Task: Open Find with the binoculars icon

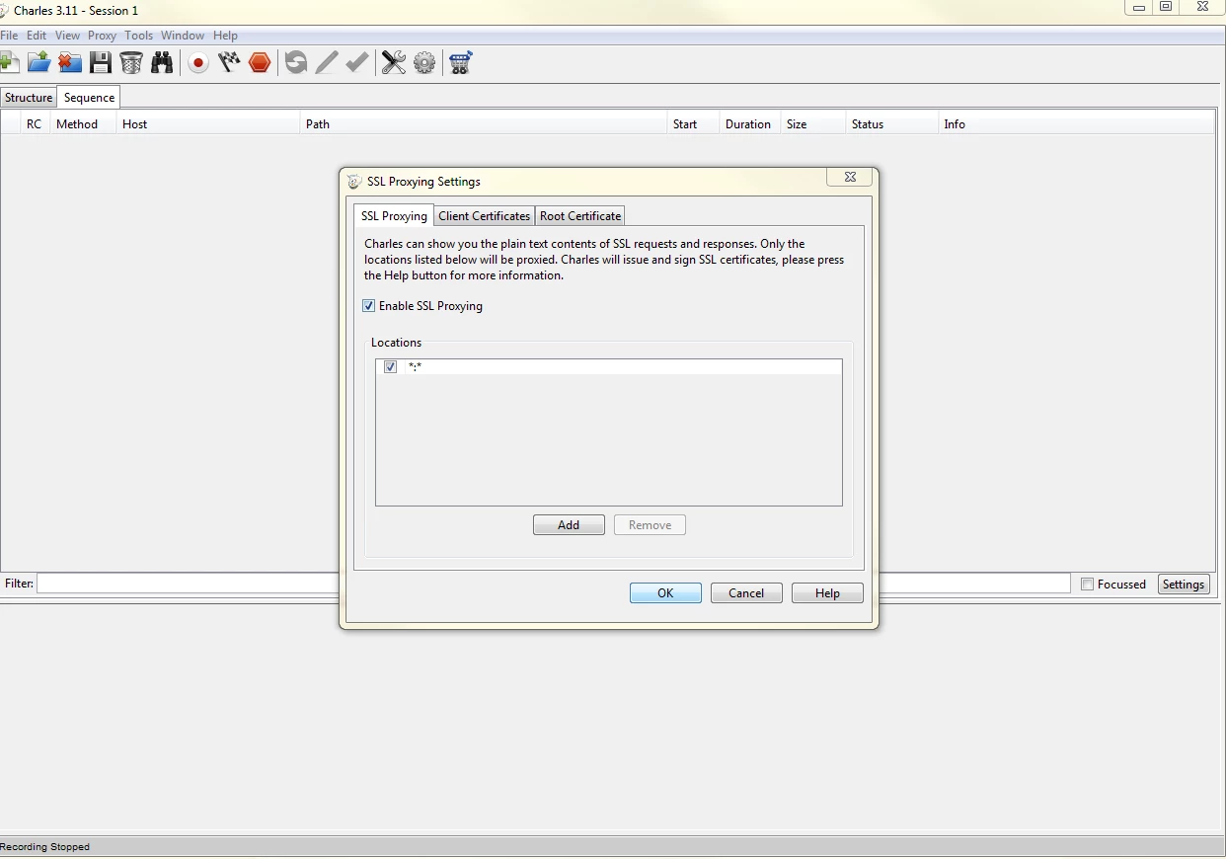Action: 162,63
